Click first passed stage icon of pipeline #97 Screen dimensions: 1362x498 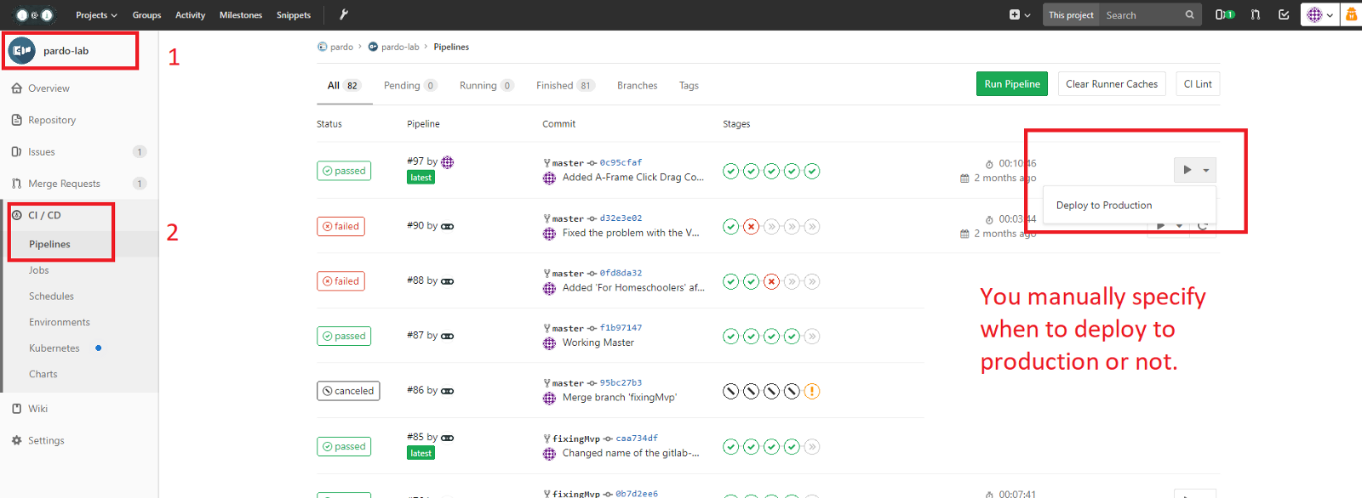(730, 171)
